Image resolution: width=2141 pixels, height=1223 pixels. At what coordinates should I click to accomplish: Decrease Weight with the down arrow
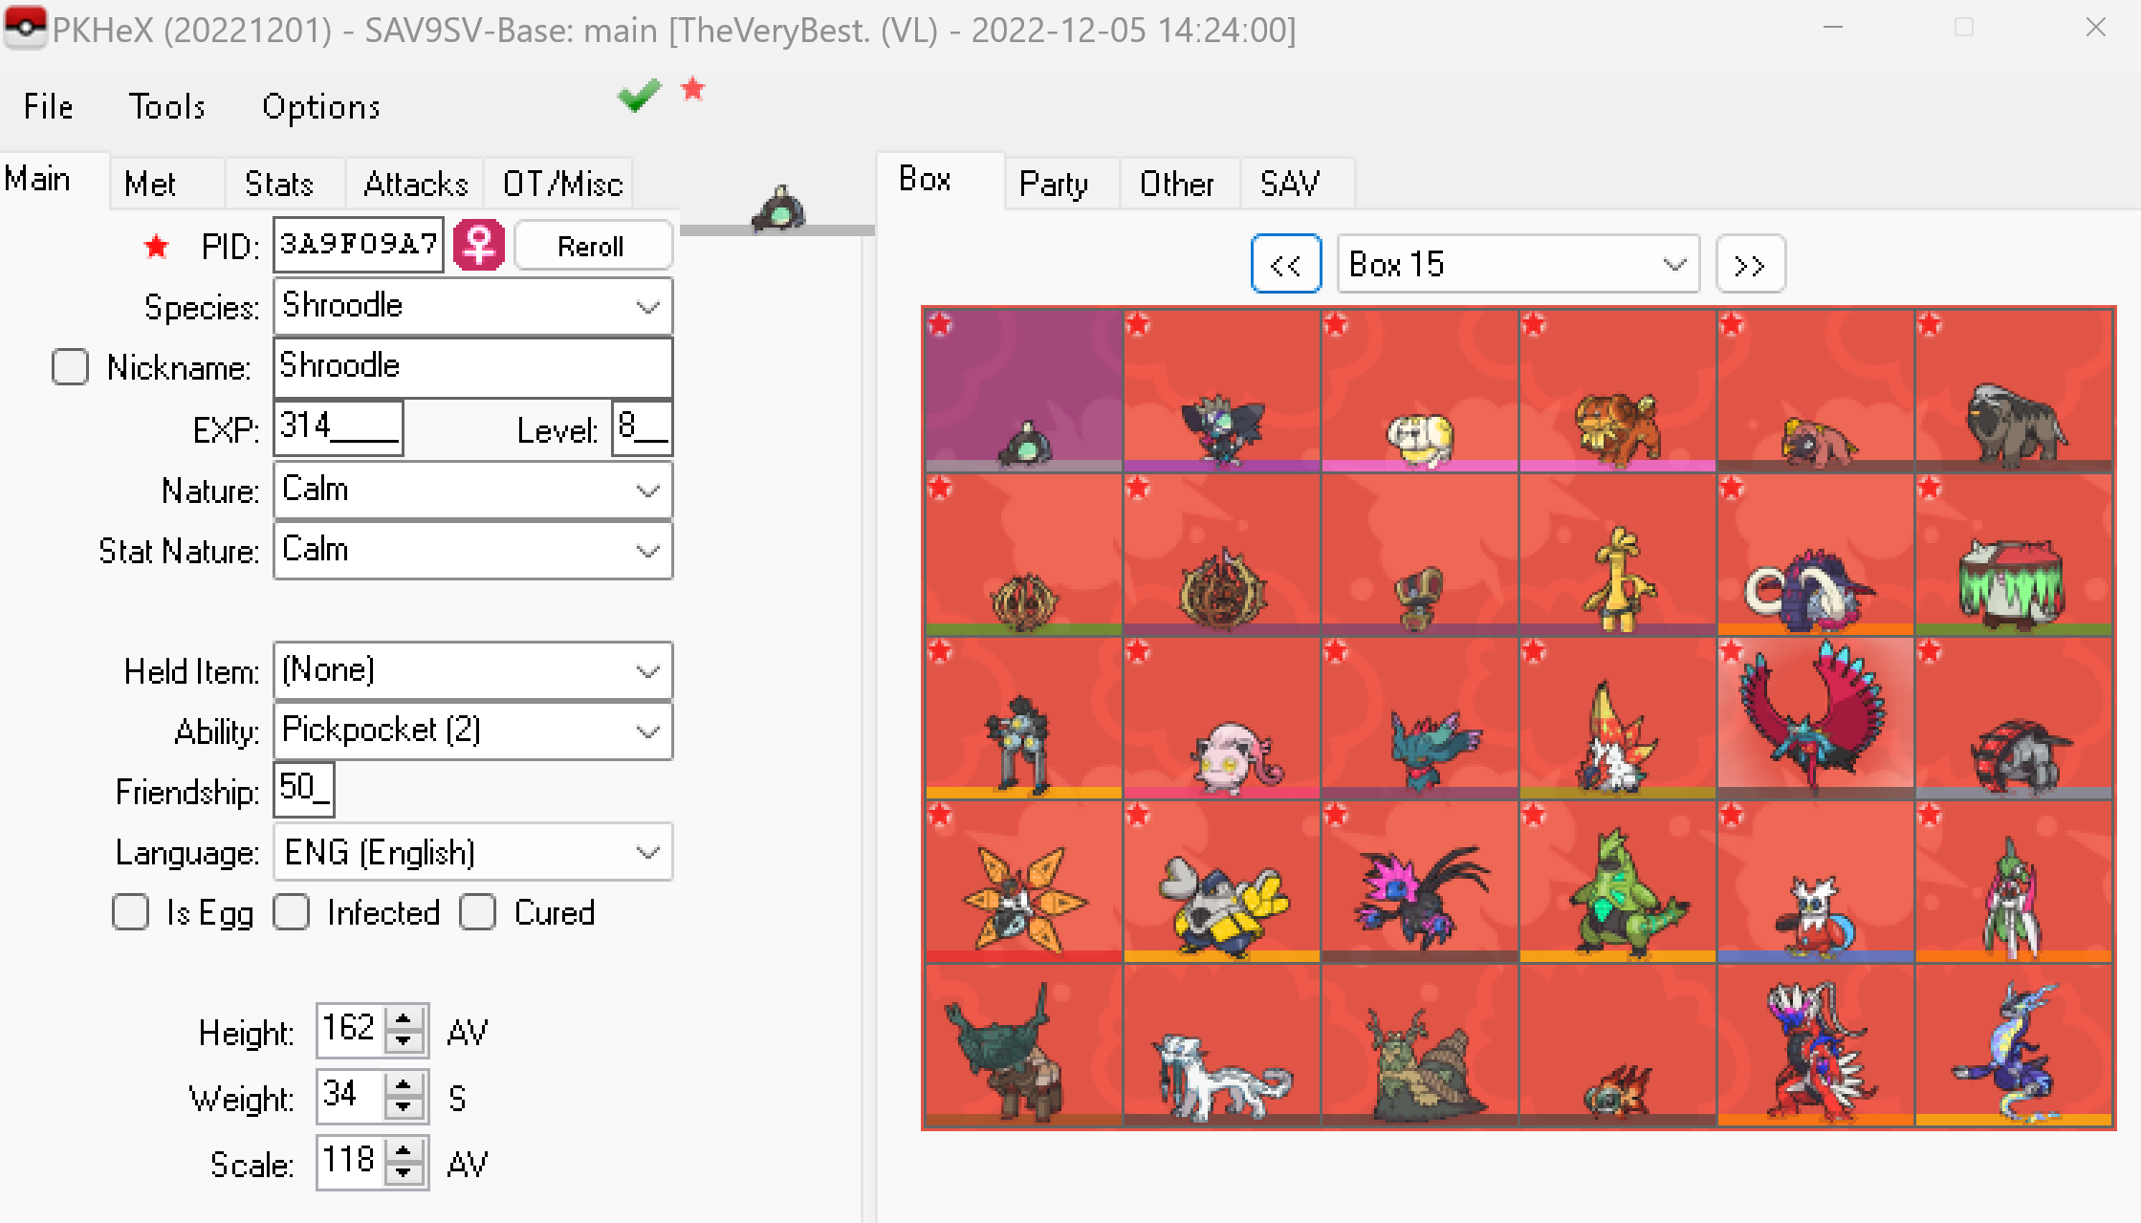404,1107
